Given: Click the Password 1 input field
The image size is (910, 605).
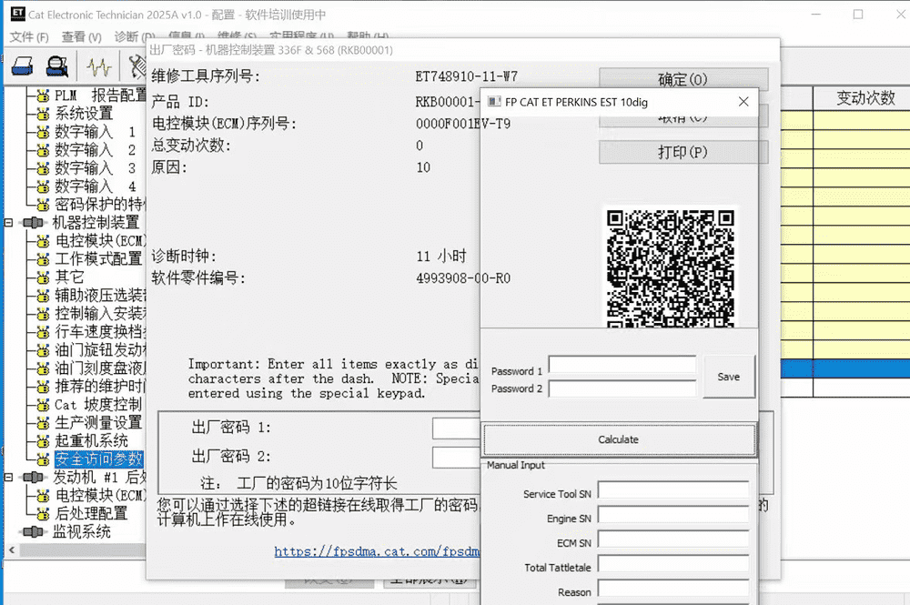Looking at the screenshot, I should tap(622, 366).
